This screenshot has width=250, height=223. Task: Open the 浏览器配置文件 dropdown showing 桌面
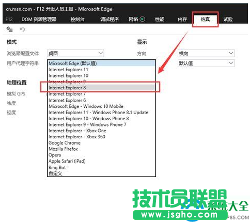[x=75, y=53]
